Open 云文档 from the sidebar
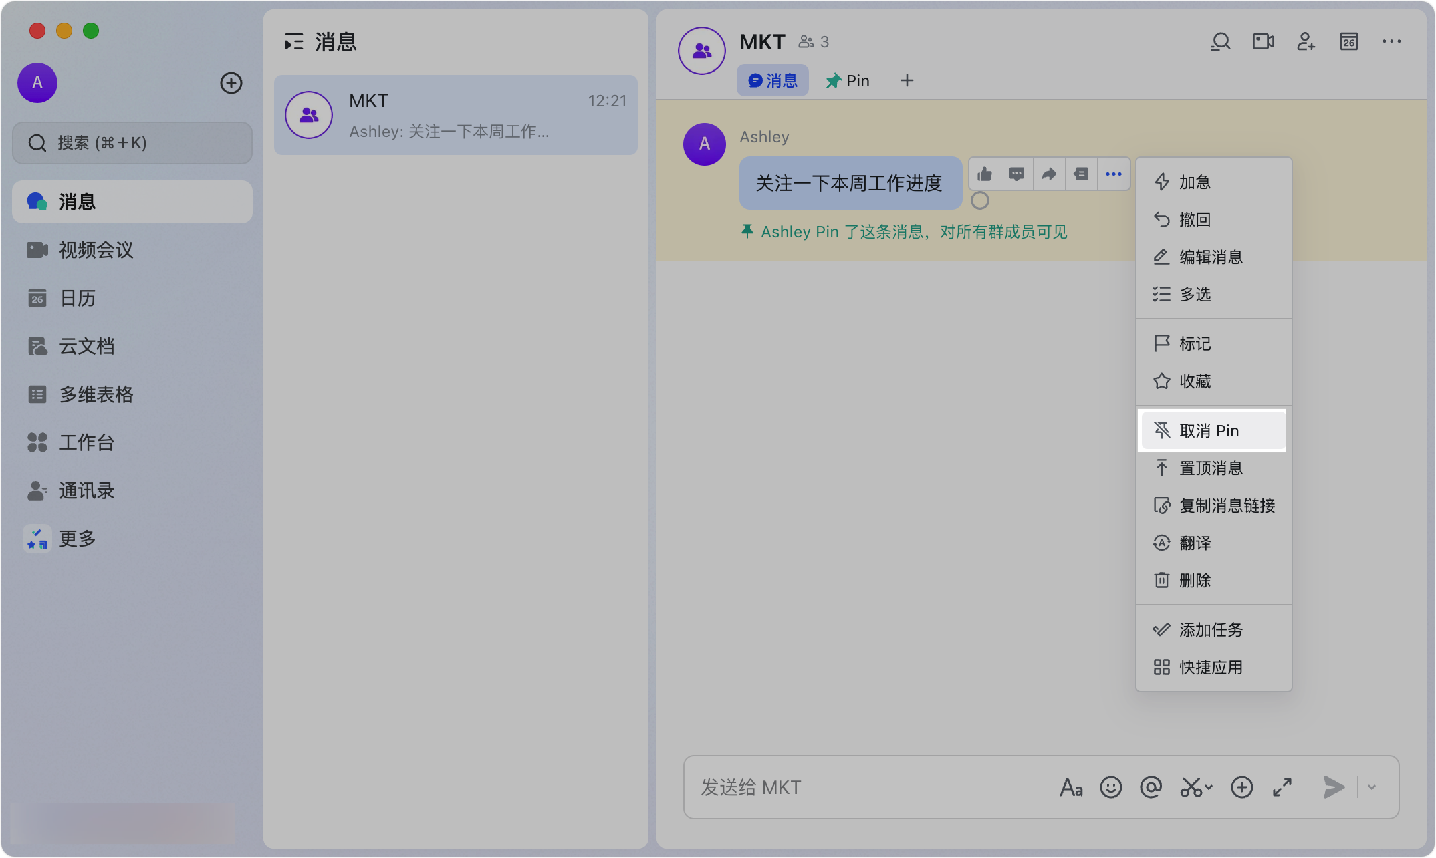Image resolution: width=1436 pixels, height=858 pixels. (132, 346)
